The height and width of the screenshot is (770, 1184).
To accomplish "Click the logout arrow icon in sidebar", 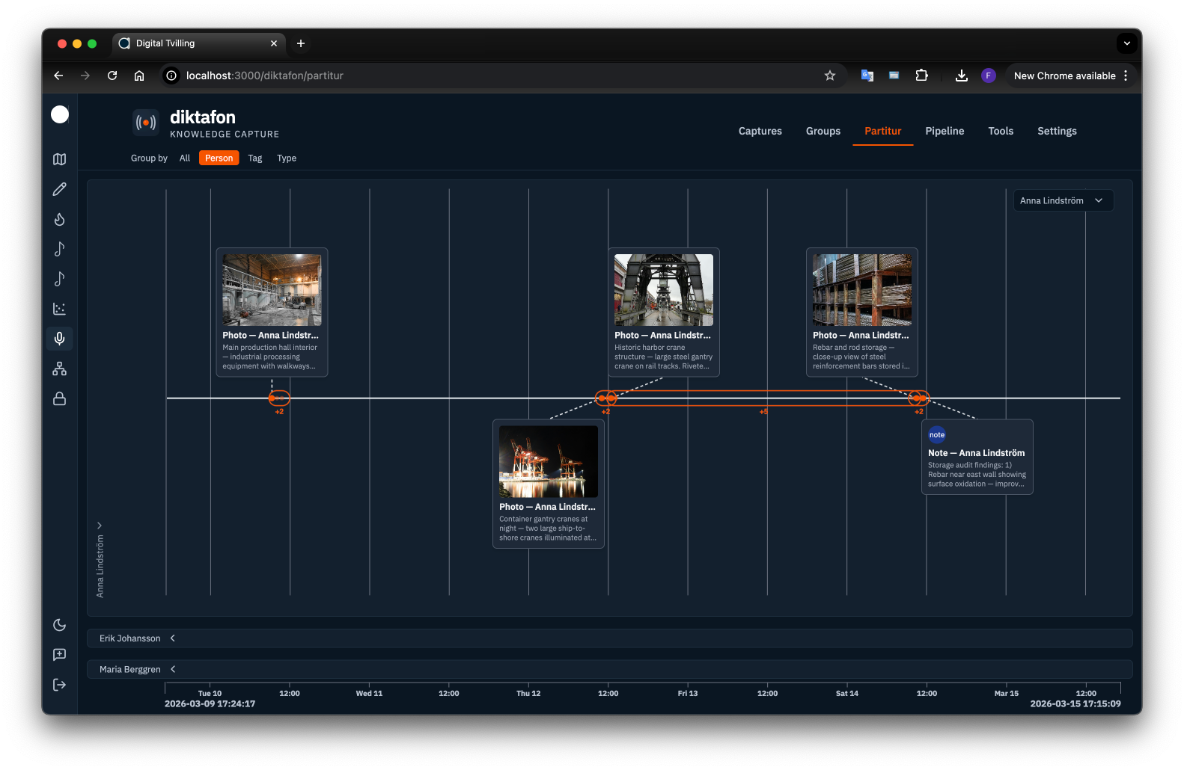I will [x=60, y=685].
